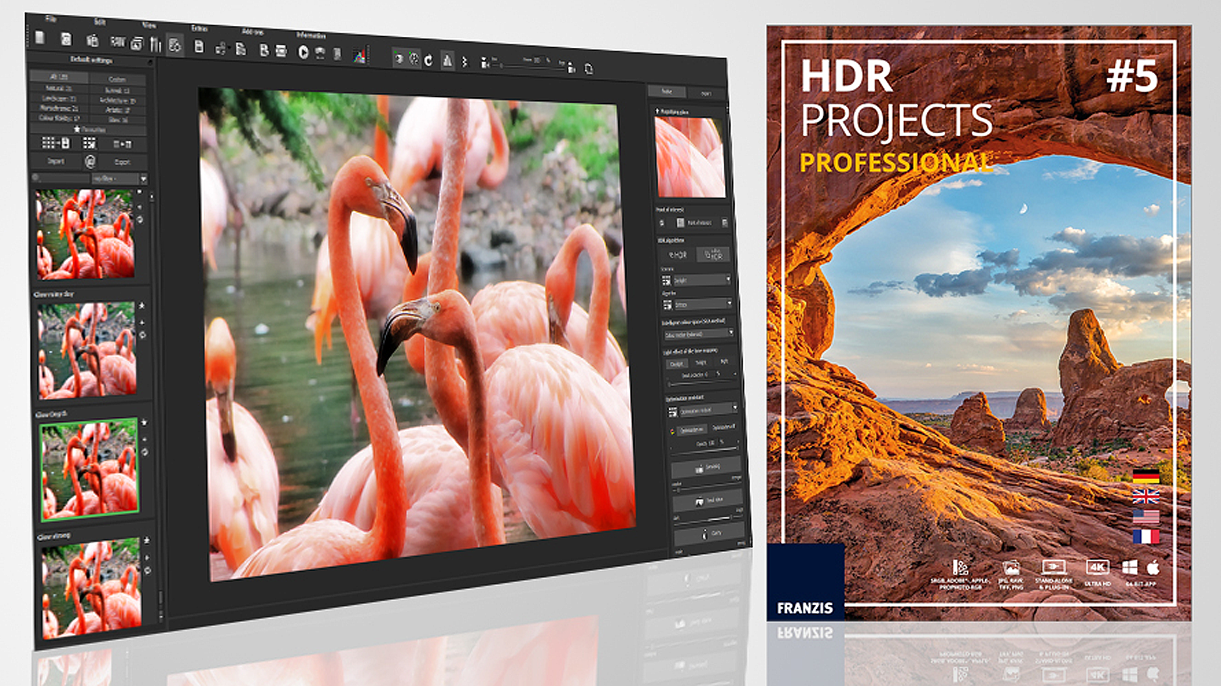
Task: Open the View menu
Action: click(x=149, y=25)
